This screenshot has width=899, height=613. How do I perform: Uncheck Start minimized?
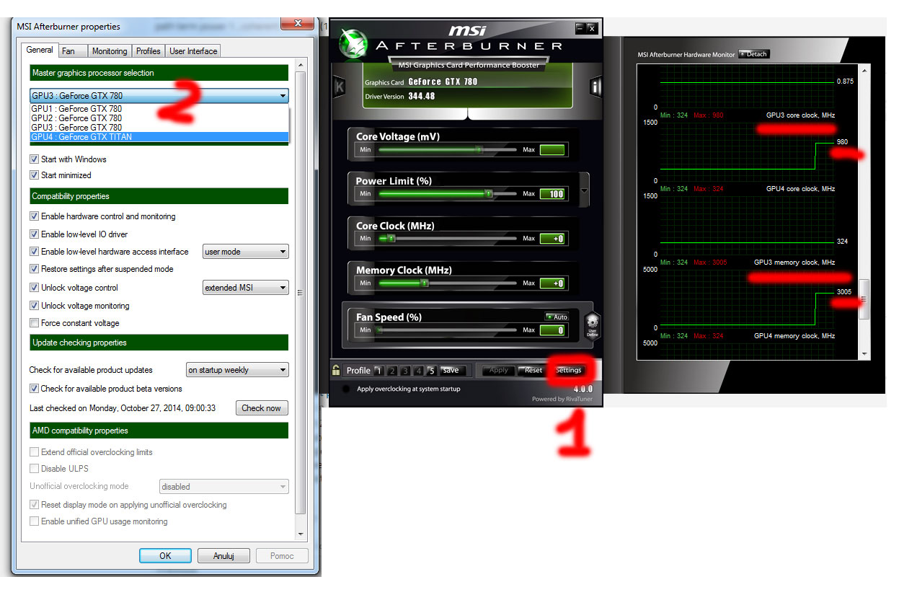(x=34, y=175)
